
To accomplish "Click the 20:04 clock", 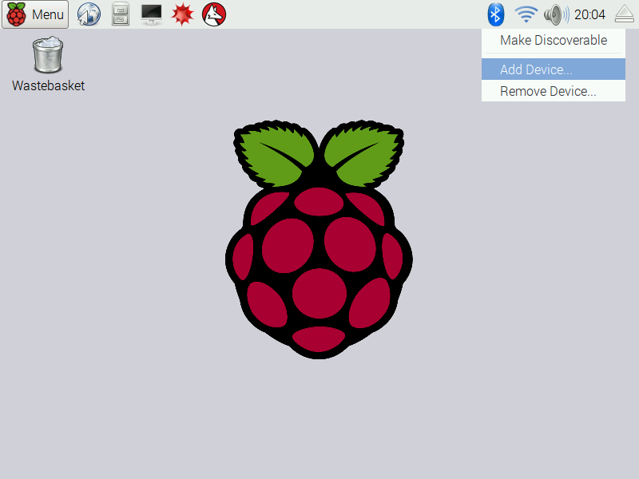I will pos(589,14).
